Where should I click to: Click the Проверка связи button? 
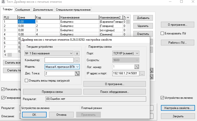(x=52, y=92)
